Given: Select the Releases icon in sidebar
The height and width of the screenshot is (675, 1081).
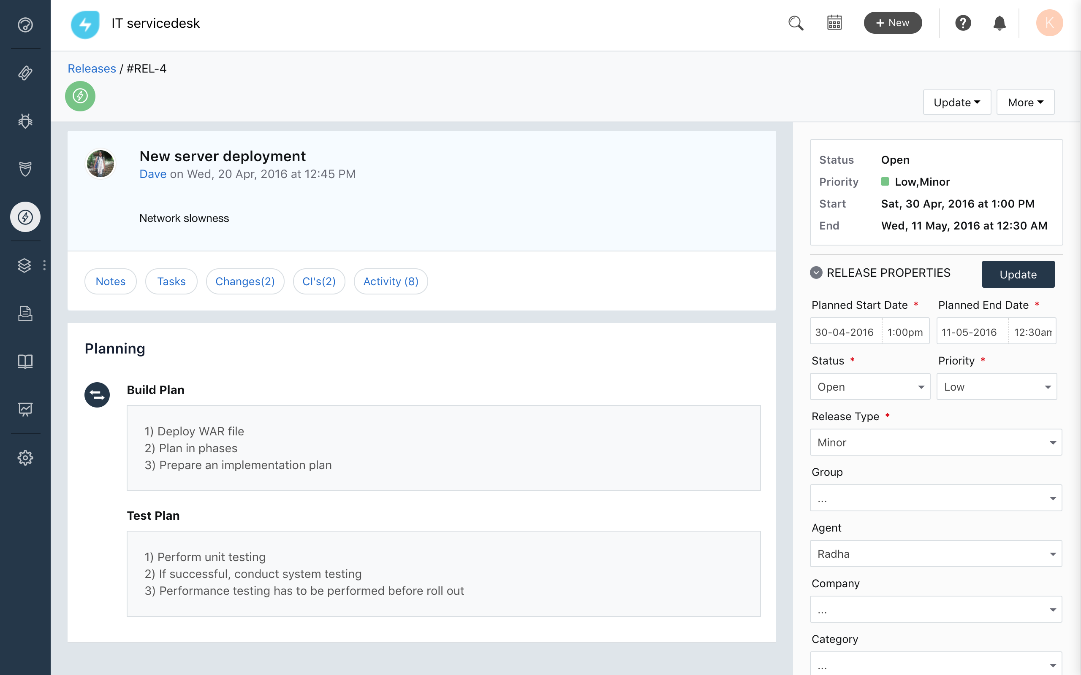Looking at the screenshot, I should click(25, 217).
